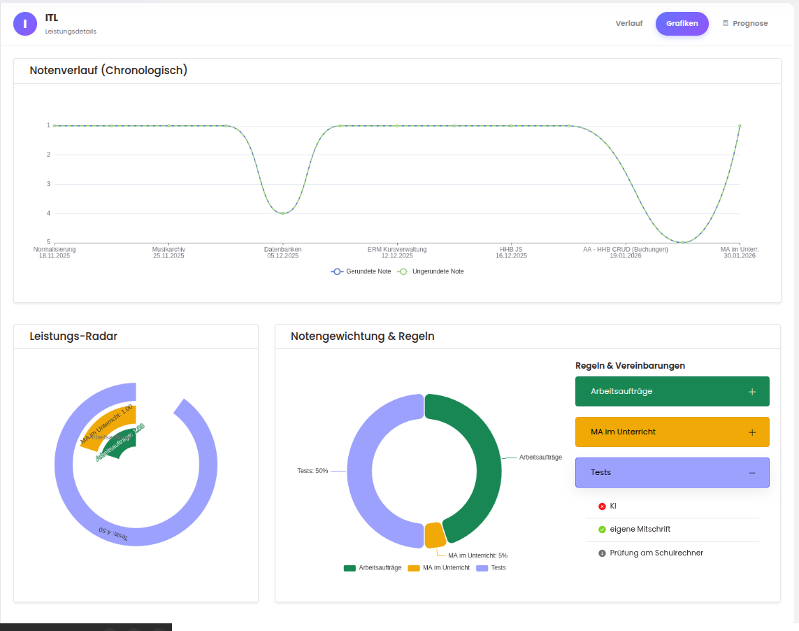
Task: Collapse the Tests rules section
Action: coord(672,472)
